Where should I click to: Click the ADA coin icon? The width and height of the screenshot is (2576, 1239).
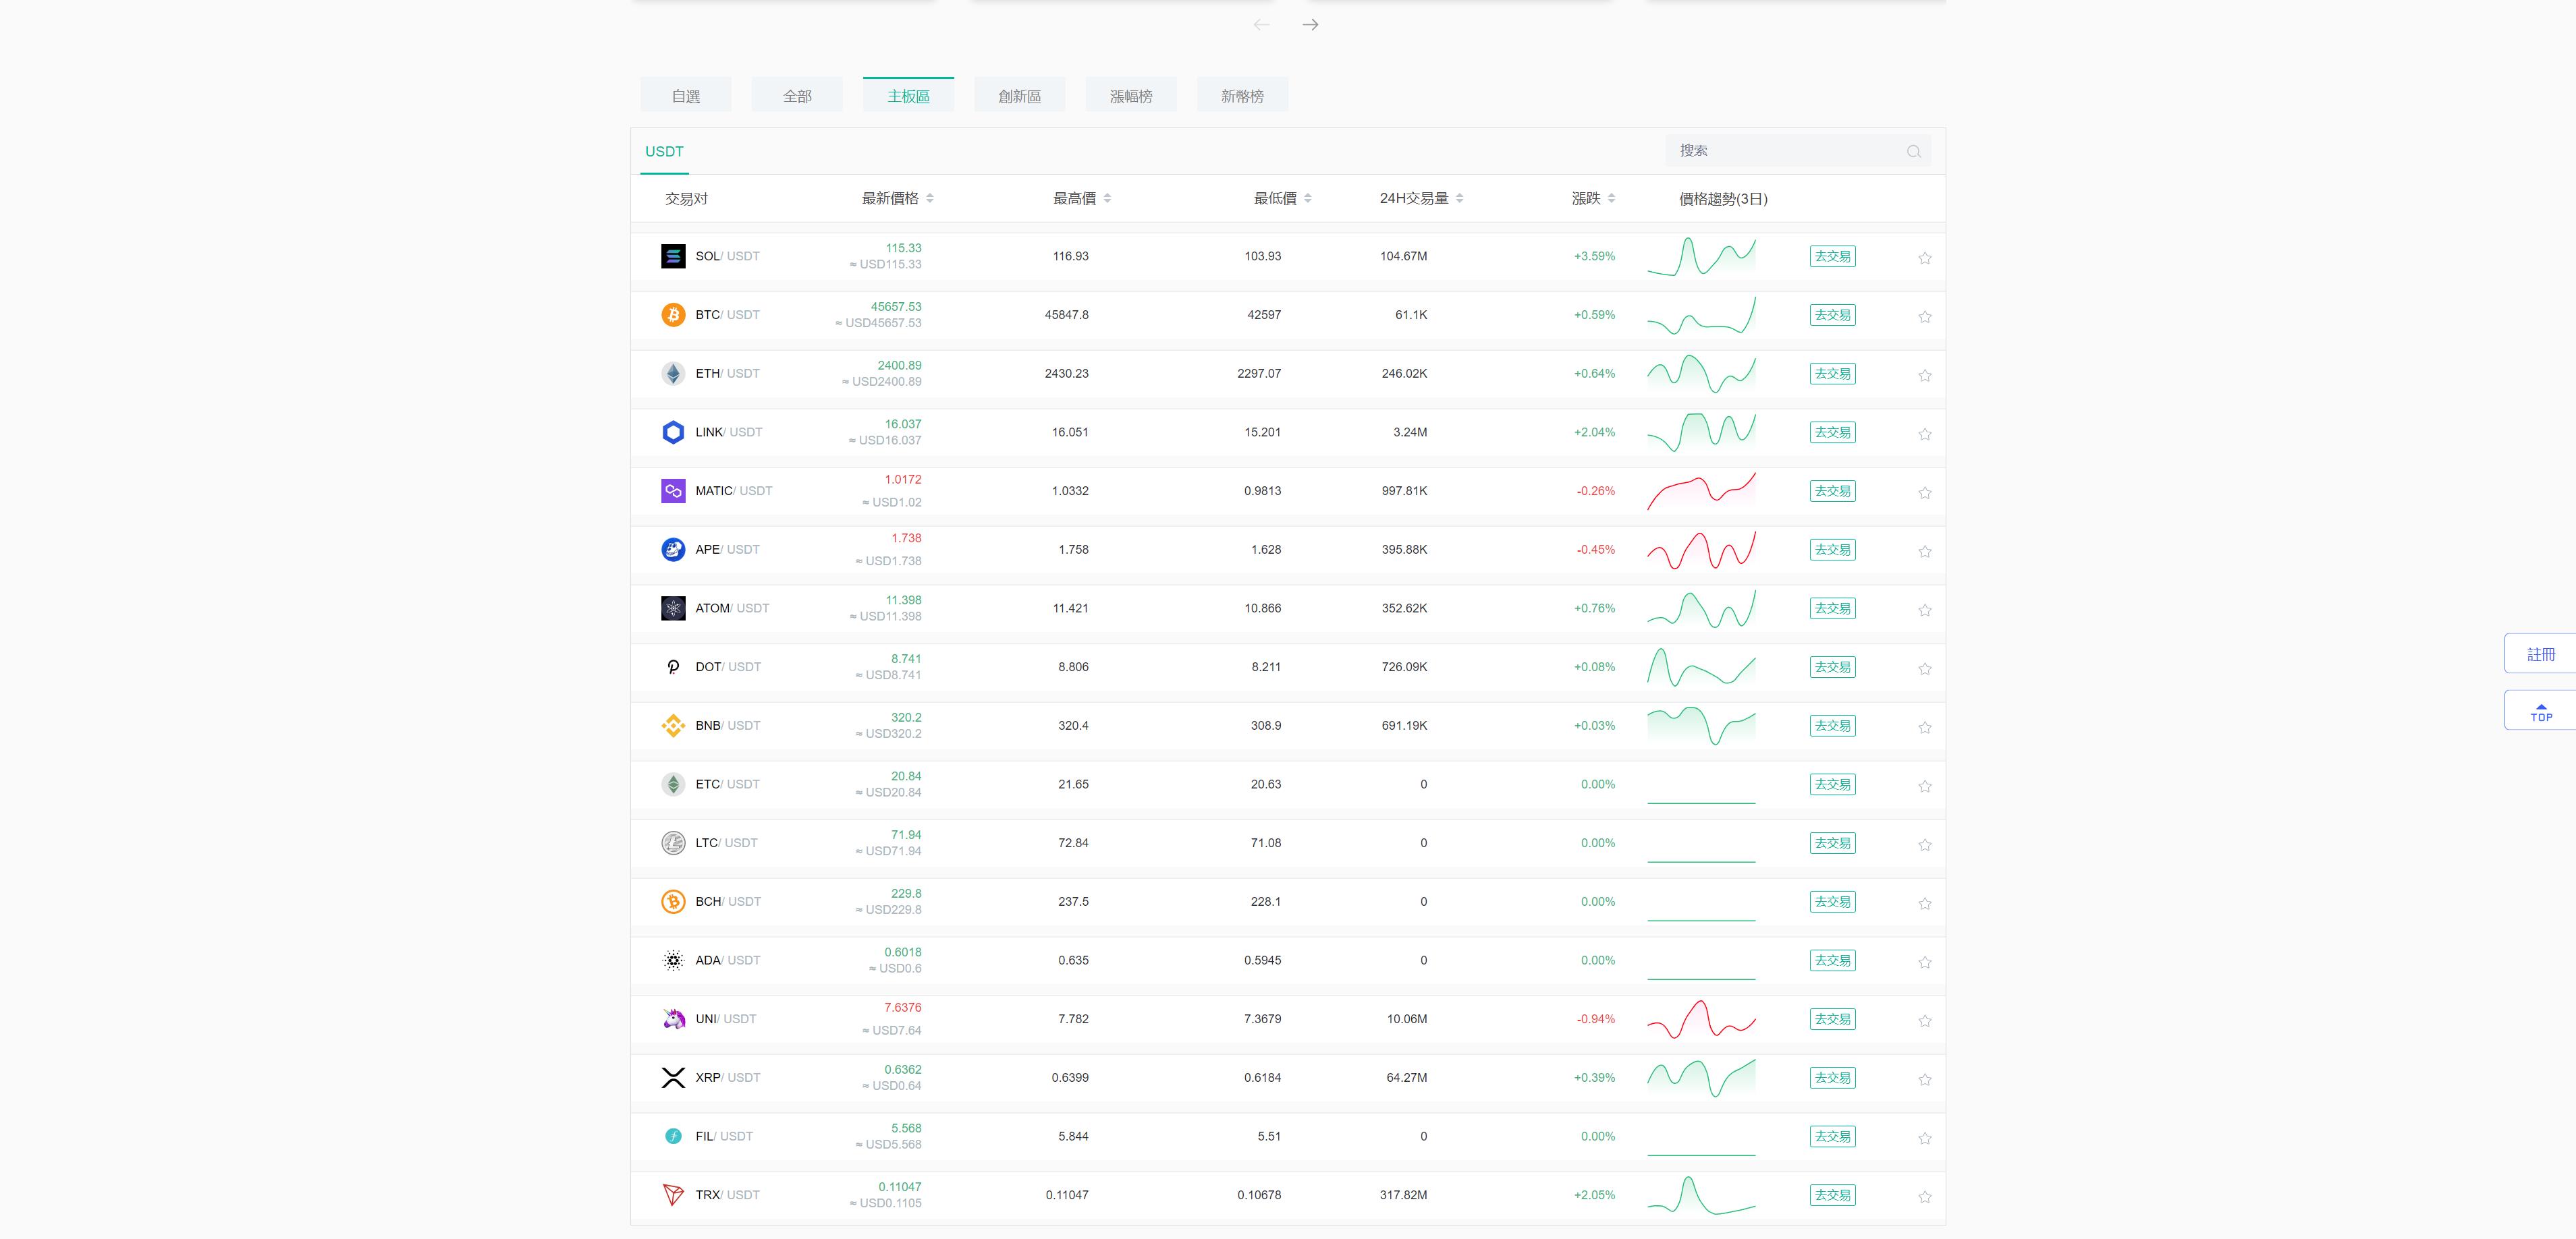coord(673,960)
